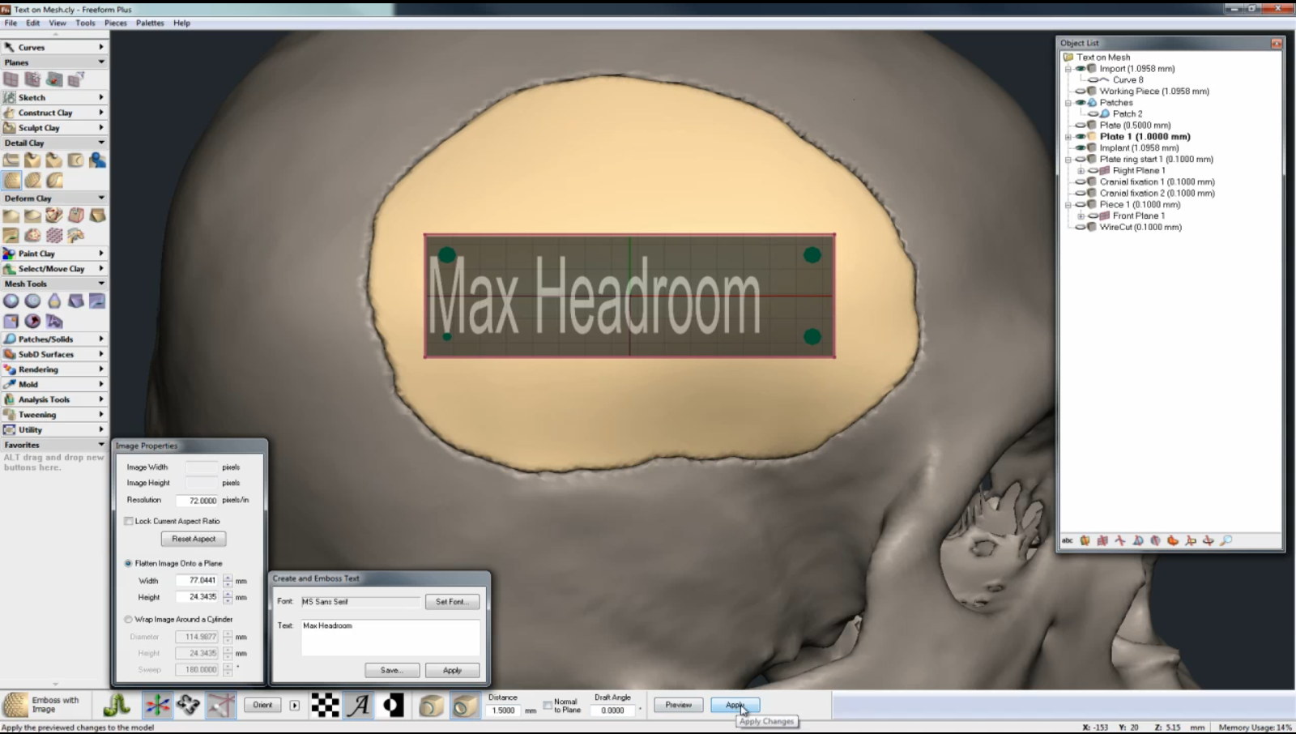Click the Preview button
1296x734 pixels.
(x=679, y=705)
